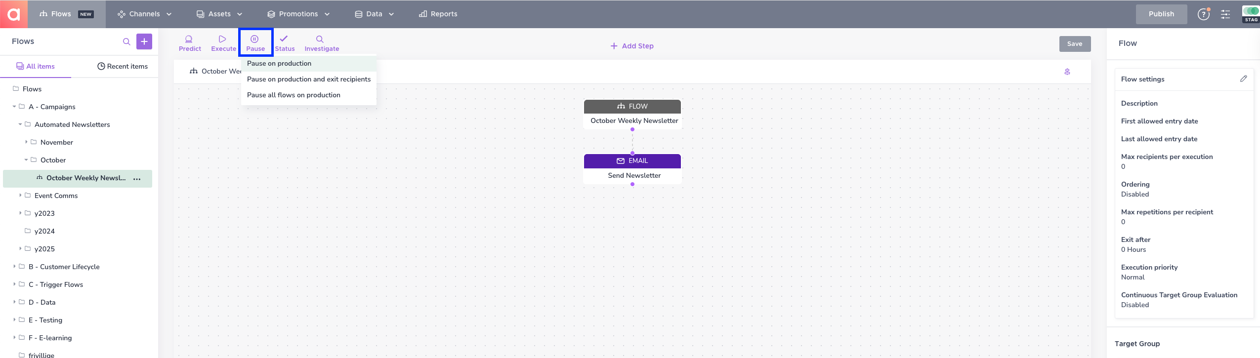Viewport: 1260px width, 358px height.
Task: Run Predict on the flow
Action: coord(190,43)
